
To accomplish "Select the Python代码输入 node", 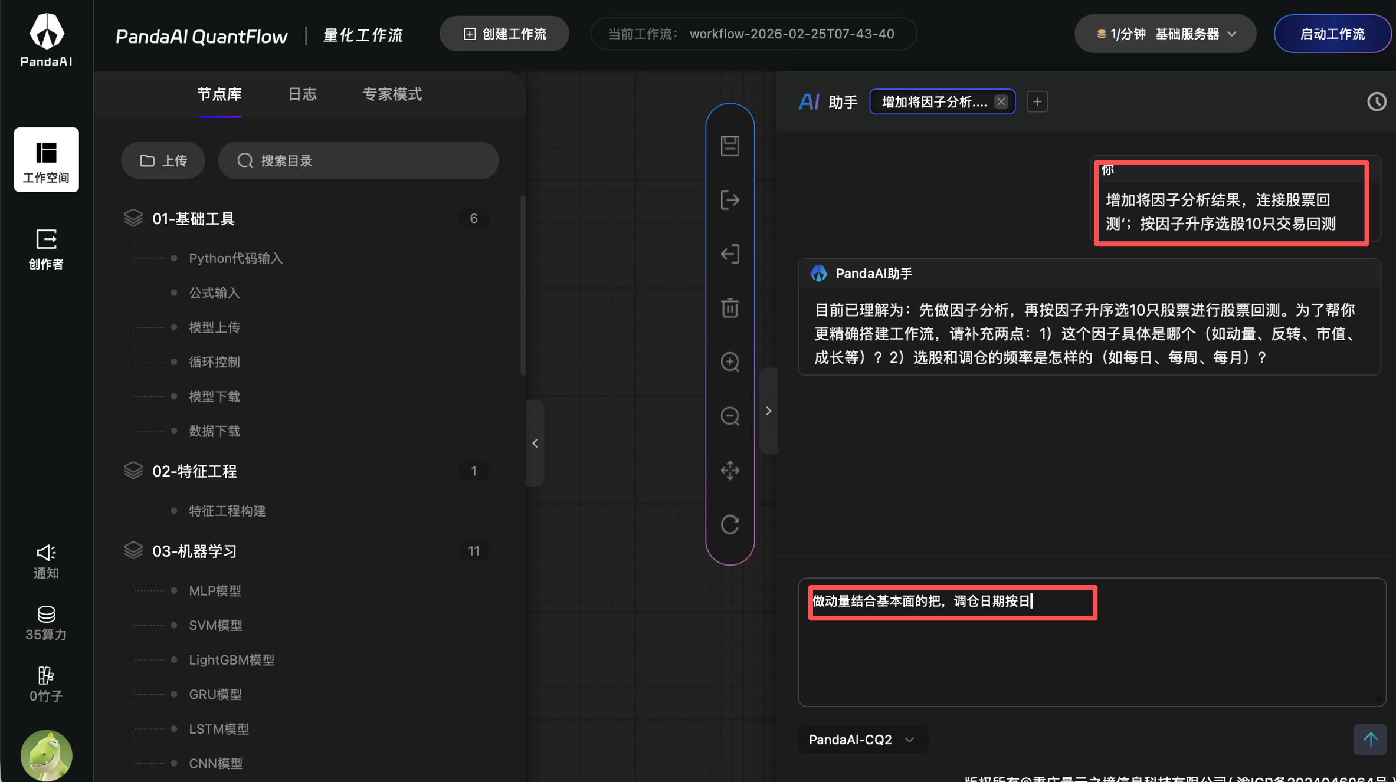I will point(235,258).
